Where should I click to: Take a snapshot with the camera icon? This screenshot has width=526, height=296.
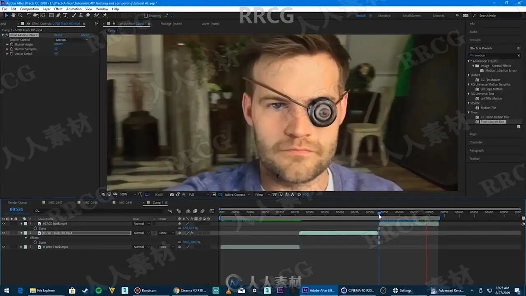[x=172, y=194]
